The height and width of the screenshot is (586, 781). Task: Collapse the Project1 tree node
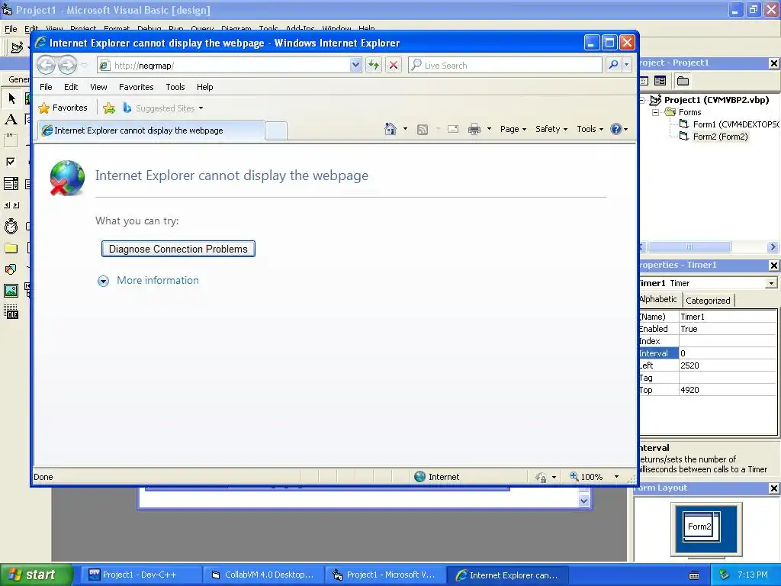pos(642,100)
